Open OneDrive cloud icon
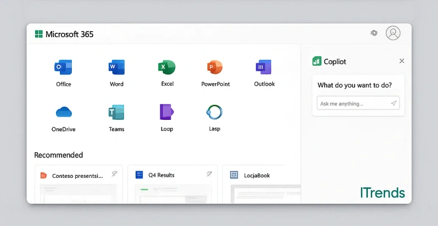This screenshot has width=438, height=226. [x=64, y=113]
